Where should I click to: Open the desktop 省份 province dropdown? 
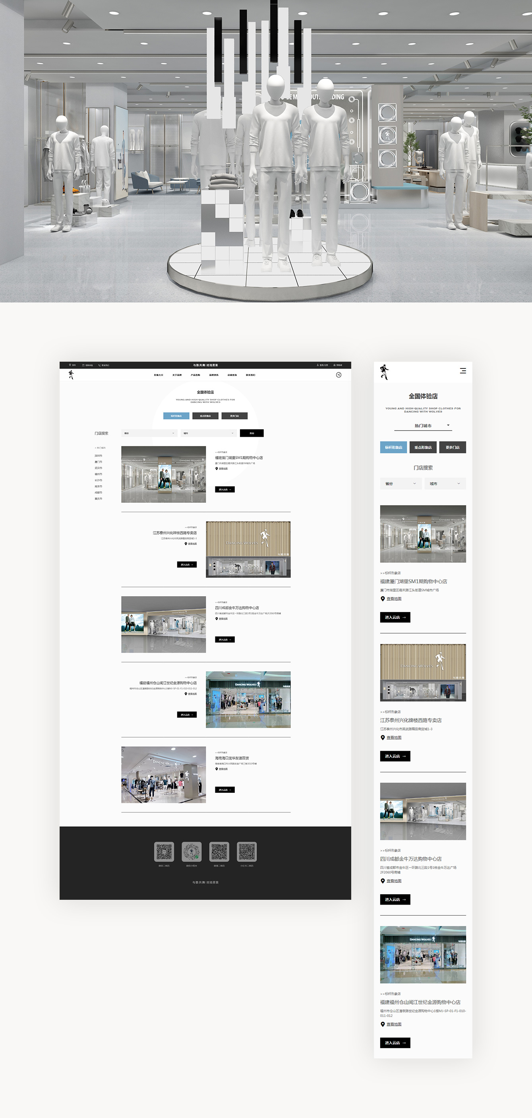click(x=149, y=433)
